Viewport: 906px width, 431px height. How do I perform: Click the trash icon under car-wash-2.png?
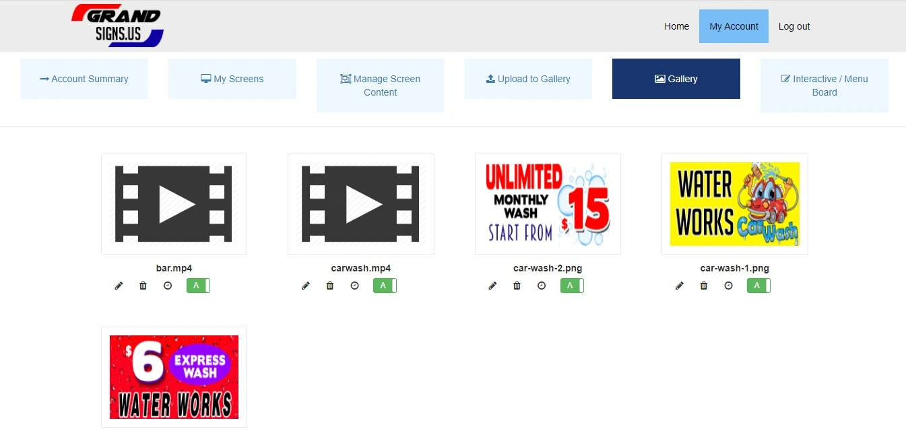pyautogui.click(x=517, y=286)
